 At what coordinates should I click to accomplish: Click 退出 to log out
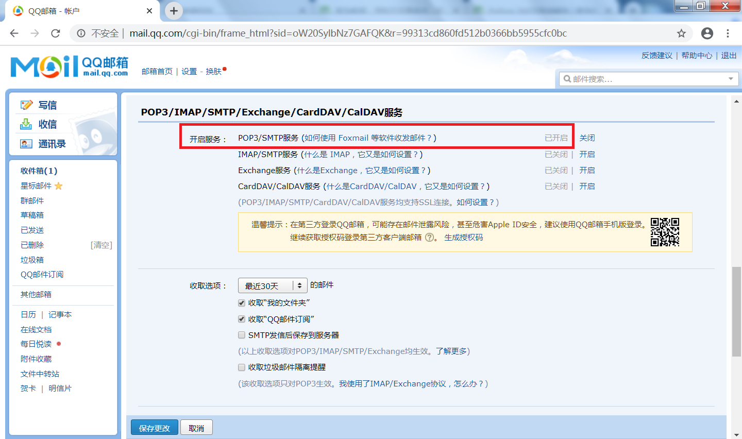729,55
